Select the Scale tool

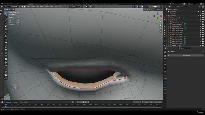6,26
